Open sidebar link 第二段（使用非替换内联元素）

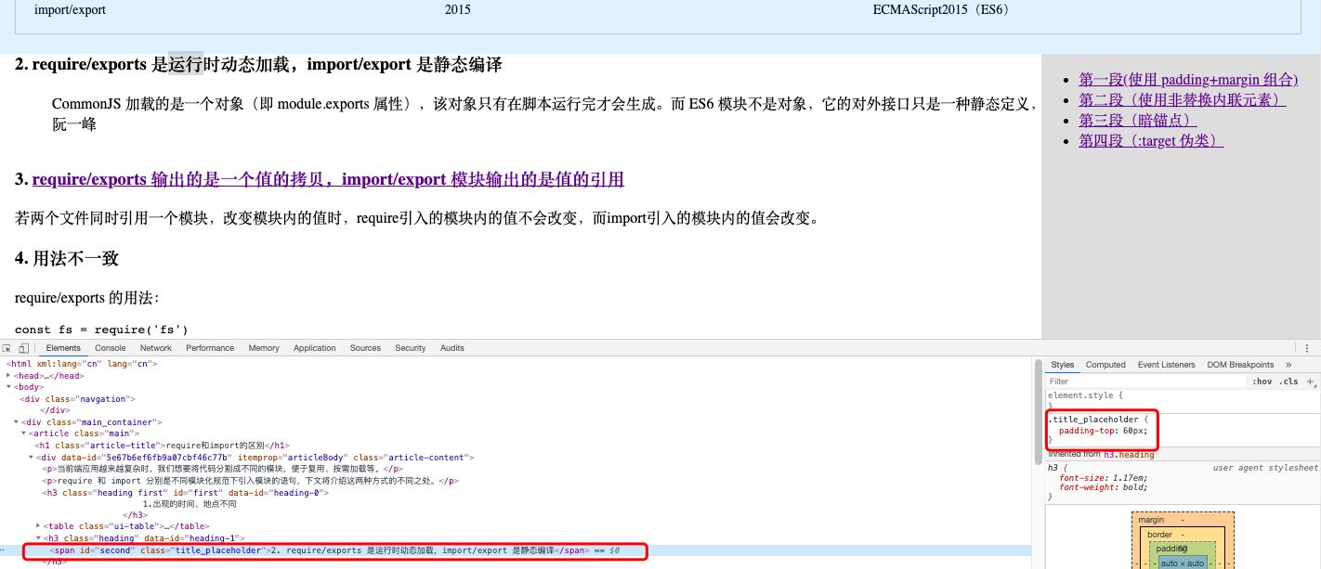tap(1183, 100)
